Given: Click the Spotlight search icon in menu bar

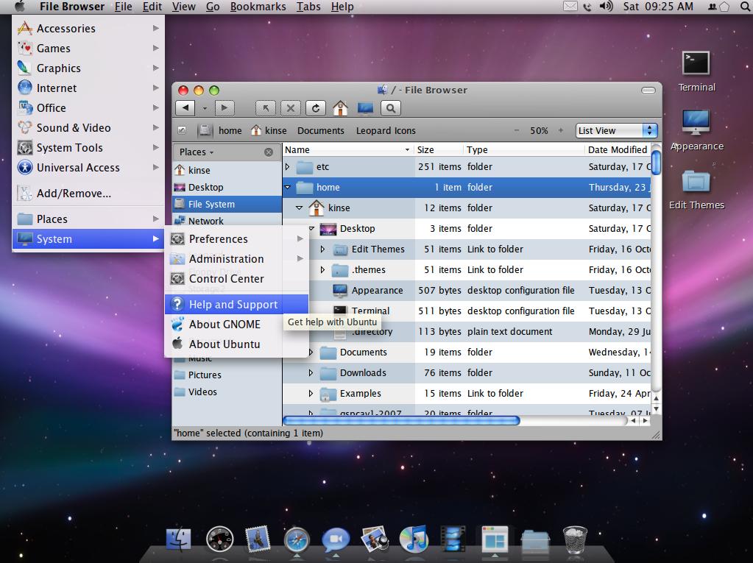Looking at the screenshot, I should pyautogui.click(x=746, y=7).
